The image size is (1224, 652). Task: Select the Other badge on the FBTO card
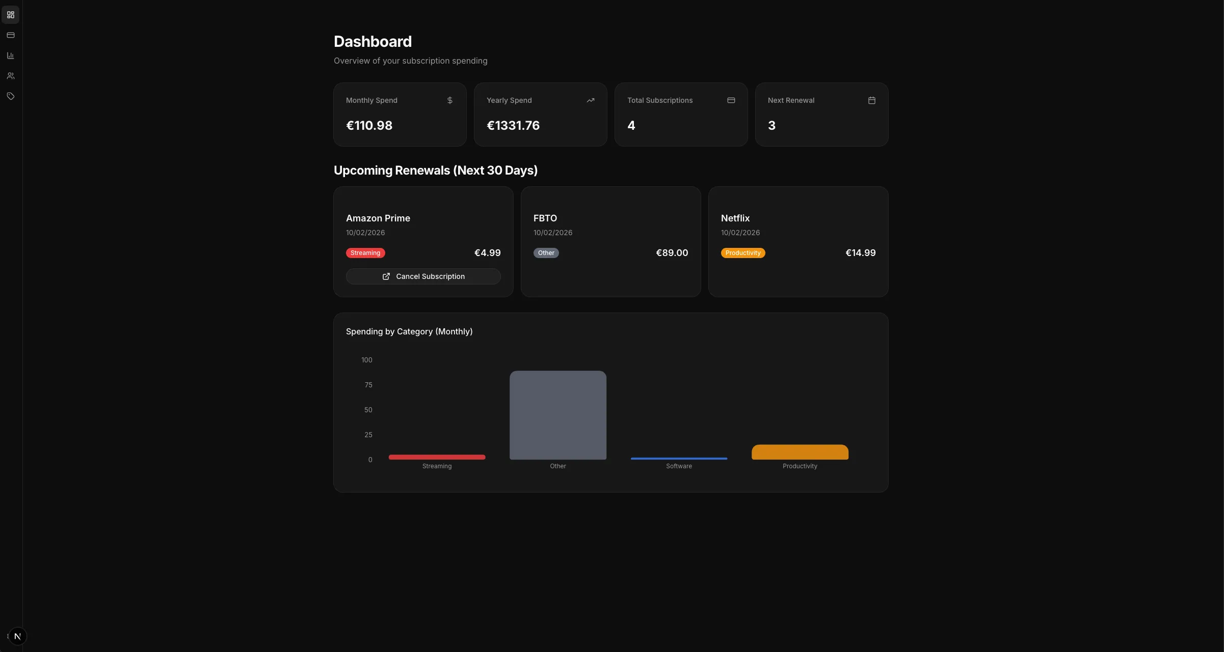(x=546, y=253)
